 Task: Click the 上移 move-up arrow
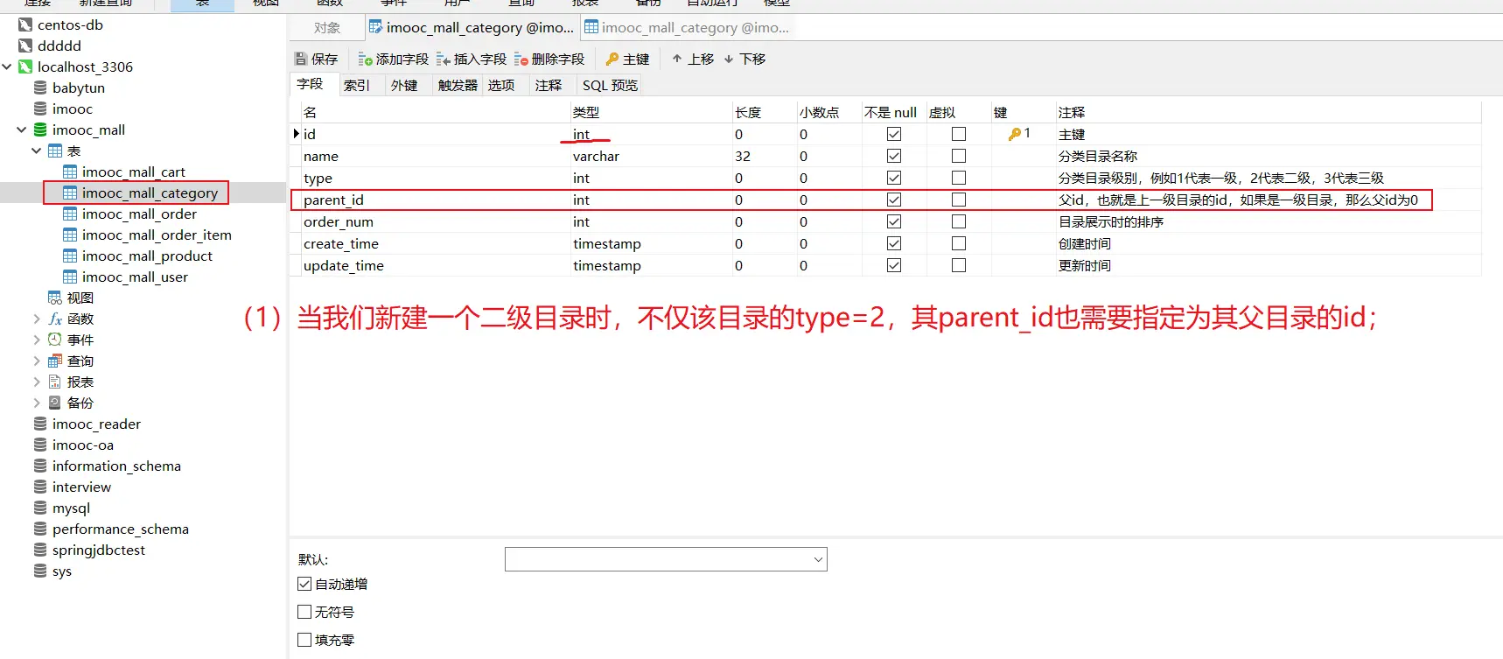677,59
